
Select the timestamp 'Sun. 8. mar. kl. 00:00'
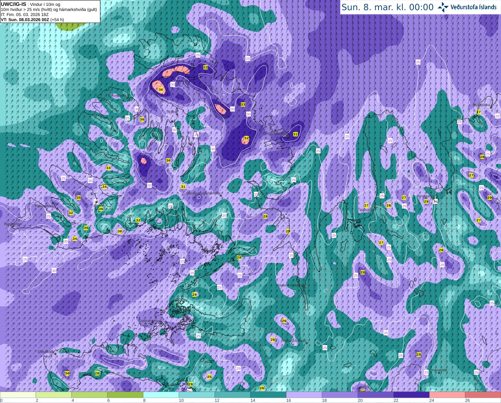pyautogui.click(x=387, y=7)
